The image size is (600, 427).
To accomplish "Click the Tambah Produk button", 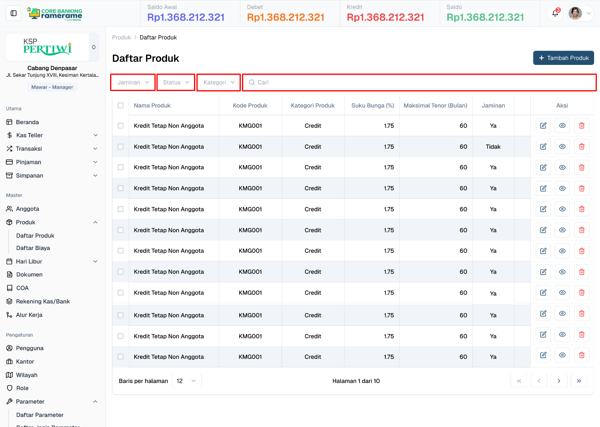I will (x=563, y=58).
